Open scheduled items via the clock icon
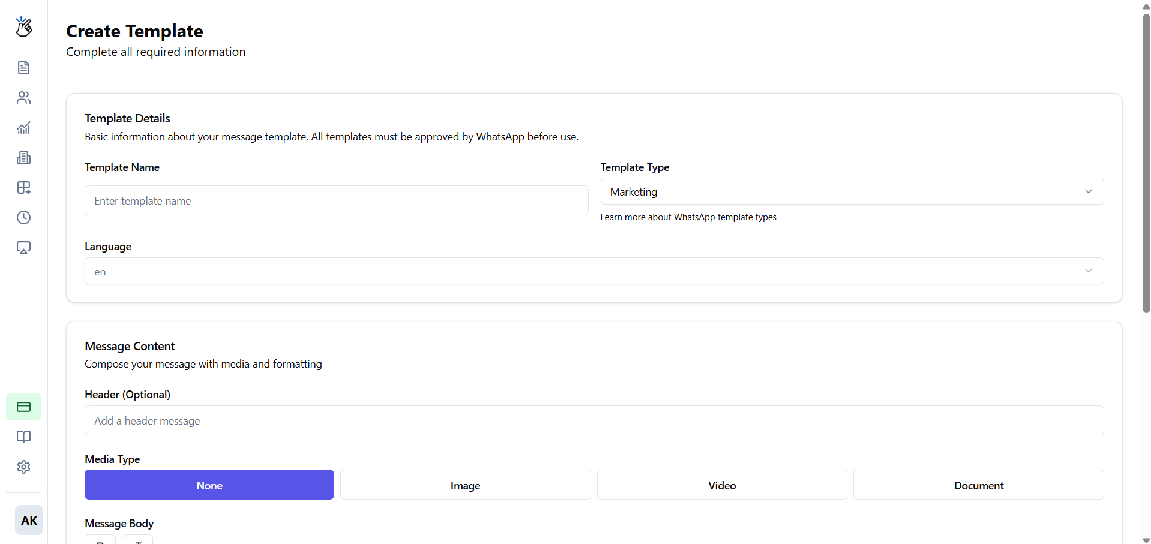 (x=23, y=217)
